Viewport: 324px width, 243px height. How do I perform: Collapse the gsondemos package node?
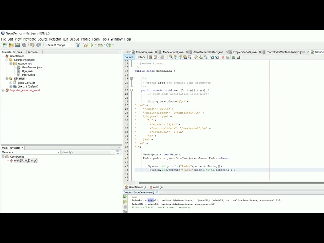pos(11,64)
